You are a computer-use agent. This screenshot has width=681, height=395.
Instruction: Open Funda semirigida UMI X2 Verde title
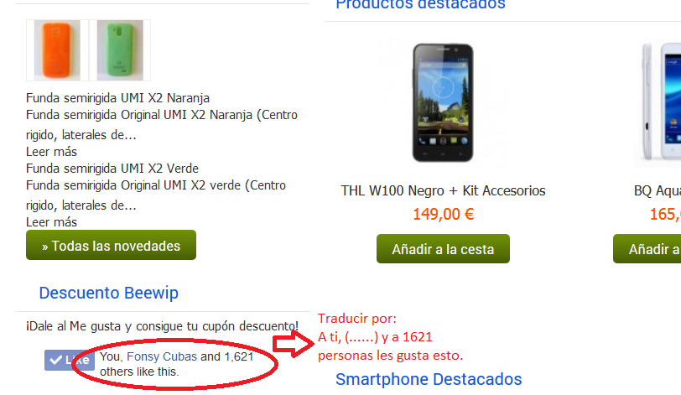pos(112,169)
